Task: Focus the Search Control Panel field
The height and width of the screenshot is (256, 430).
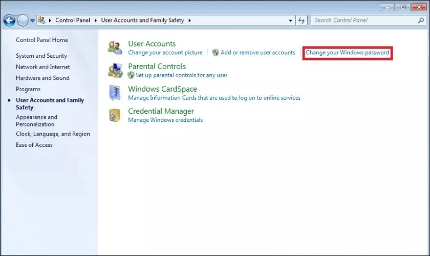Action: click(x=369, y=20)
